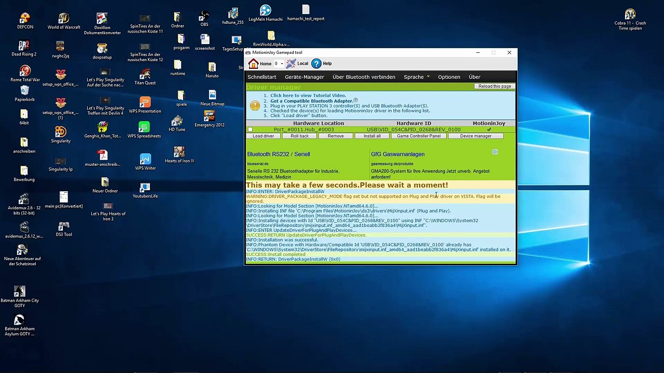Expand the Sprache language menu
The width and height of the screenshot is (664, 373).
[x=417, y=77]
